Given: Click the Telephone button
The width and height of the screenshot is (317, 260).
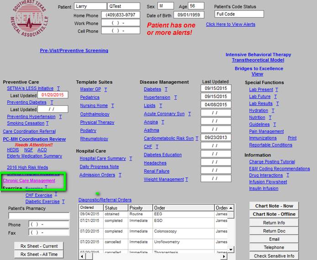Looking at the screenshot, I should pos(274,248).
